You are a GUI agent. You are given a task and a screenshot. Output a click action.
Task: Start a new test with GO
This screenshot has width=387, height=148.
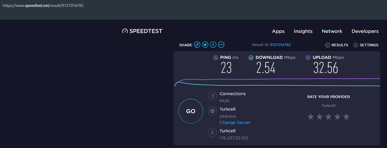pos(191,111)
